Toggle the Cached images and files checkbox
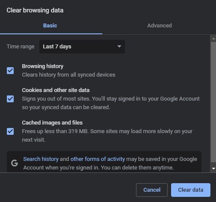The image size is (216, 202). click(10, 131)
